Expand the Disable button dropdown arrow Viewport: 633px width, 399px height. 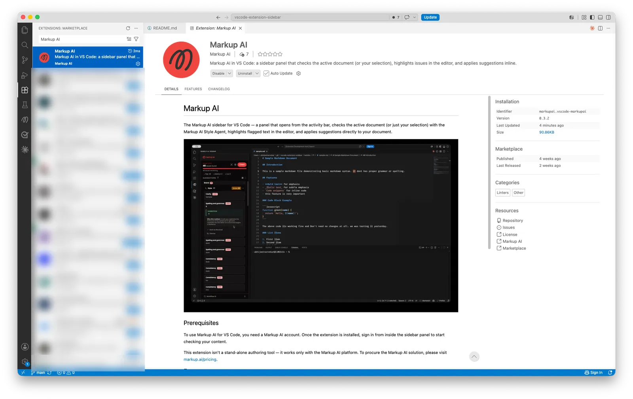coord(229,73)
